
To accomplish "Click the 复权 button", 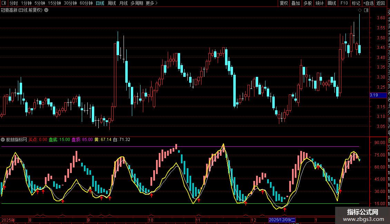I will [x=284, y=3].
